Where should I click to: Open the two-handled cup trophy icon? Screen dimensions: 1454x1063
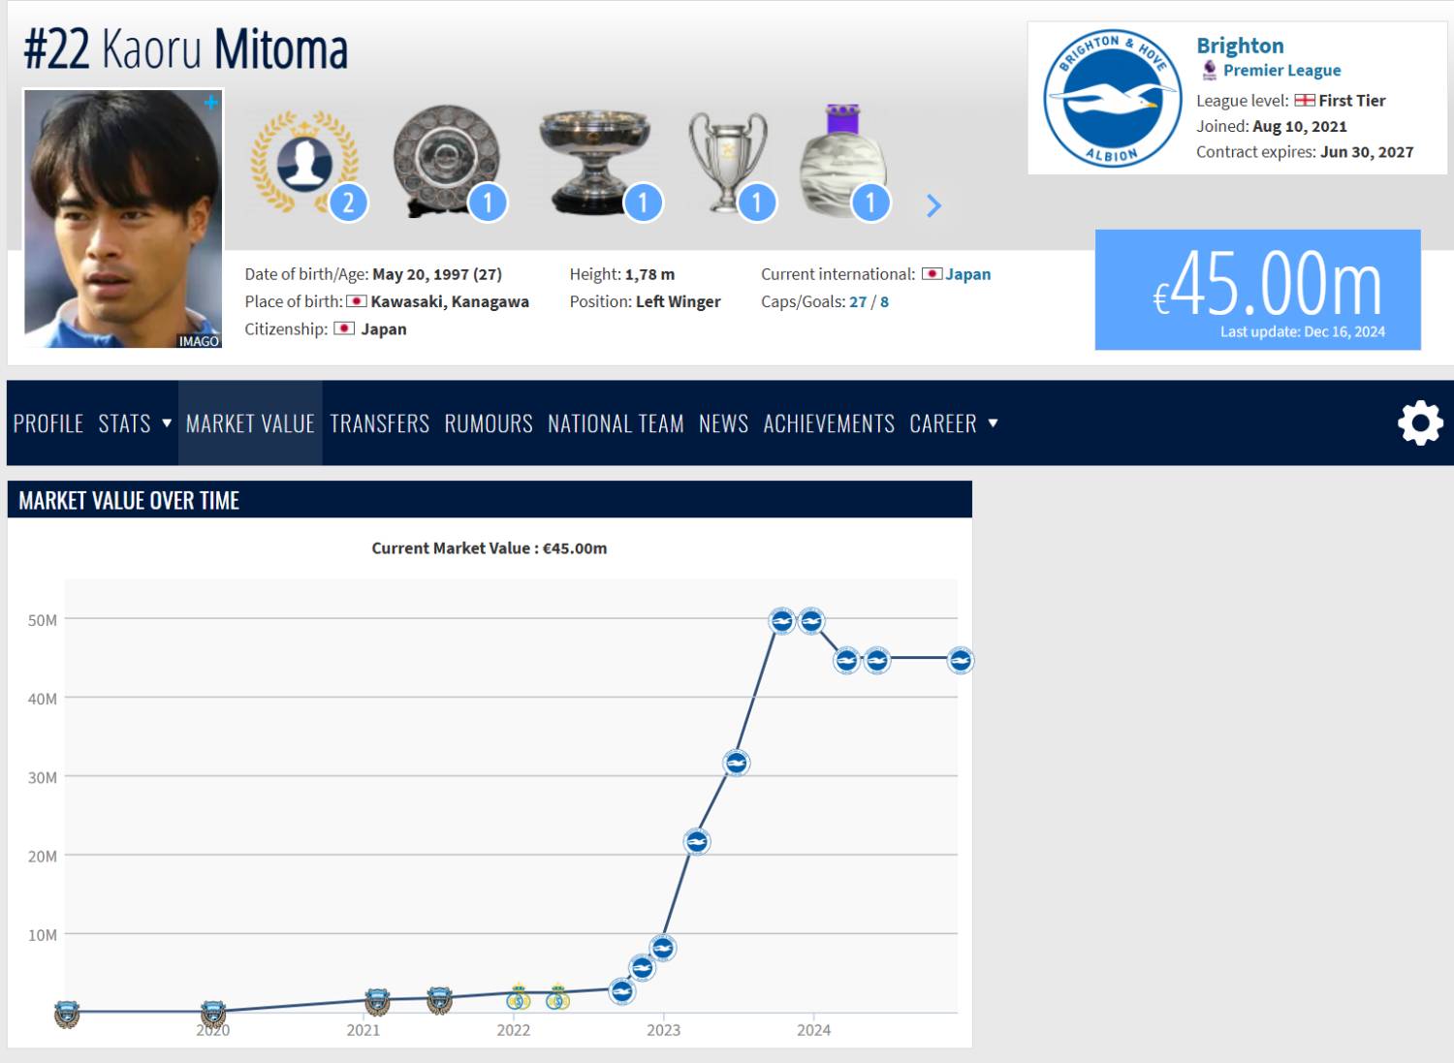(728, 163)
